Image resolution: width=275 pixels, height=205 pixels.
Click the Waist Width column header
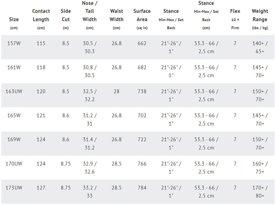coord(117,19)
